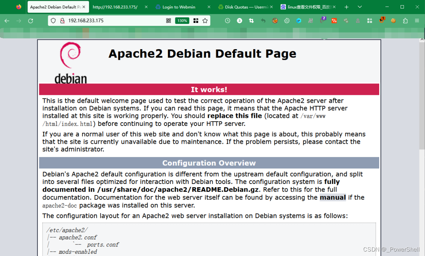
Task: Click the Firefox logo in the title bar
Action: (18, 7)
